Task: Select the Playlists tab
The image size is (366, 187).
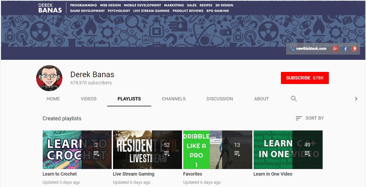Action: tap(129, 99)
